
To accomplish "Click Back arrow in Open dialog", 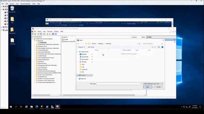I will (x=78, y=44).
